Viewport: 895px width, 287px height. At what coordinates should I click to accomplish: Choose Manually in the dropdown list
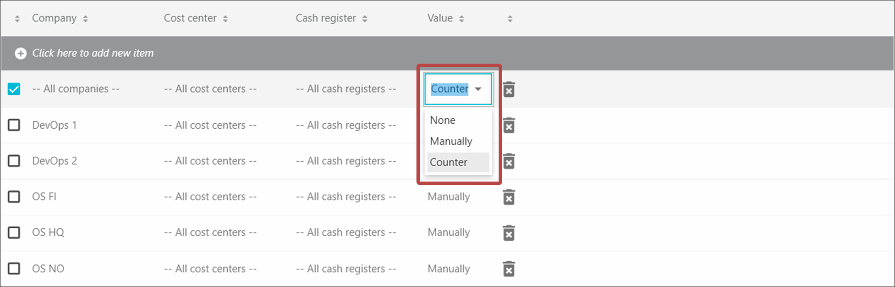point(451,141)
